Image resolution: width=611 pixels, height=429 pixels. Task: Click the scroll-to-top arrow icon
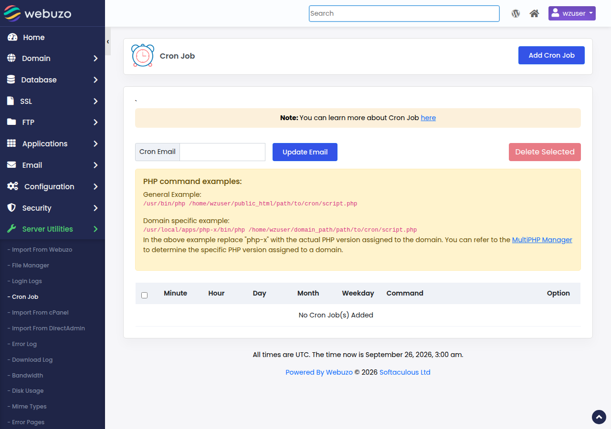[599, 417]
